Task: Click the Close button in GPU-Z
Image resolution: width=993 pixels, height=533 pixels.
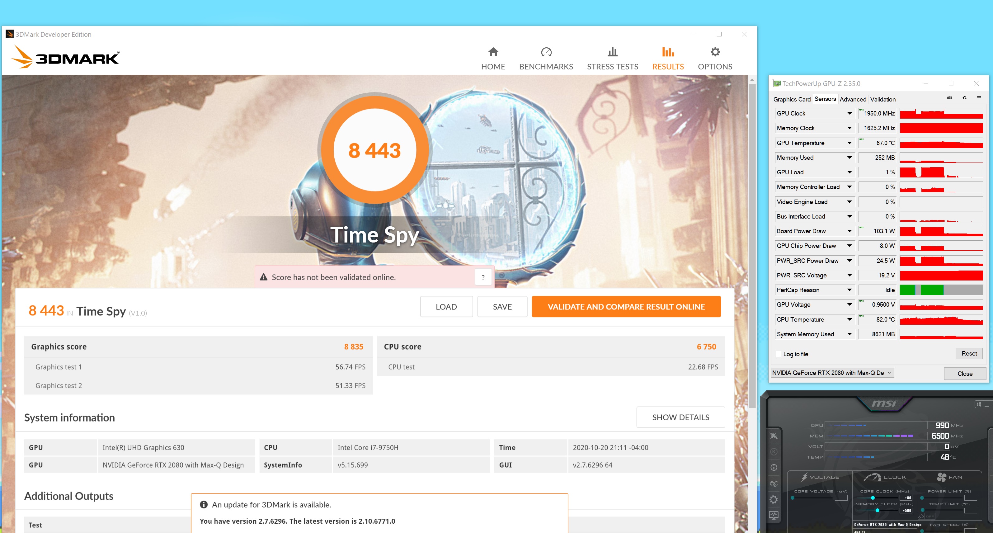Action: [965, 373]
